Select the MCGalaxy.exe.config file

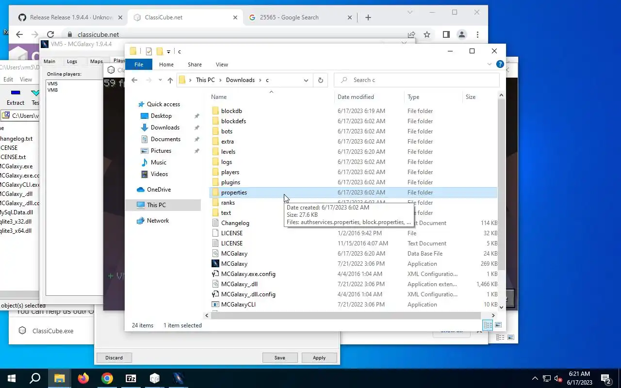[x=248, y=274]
